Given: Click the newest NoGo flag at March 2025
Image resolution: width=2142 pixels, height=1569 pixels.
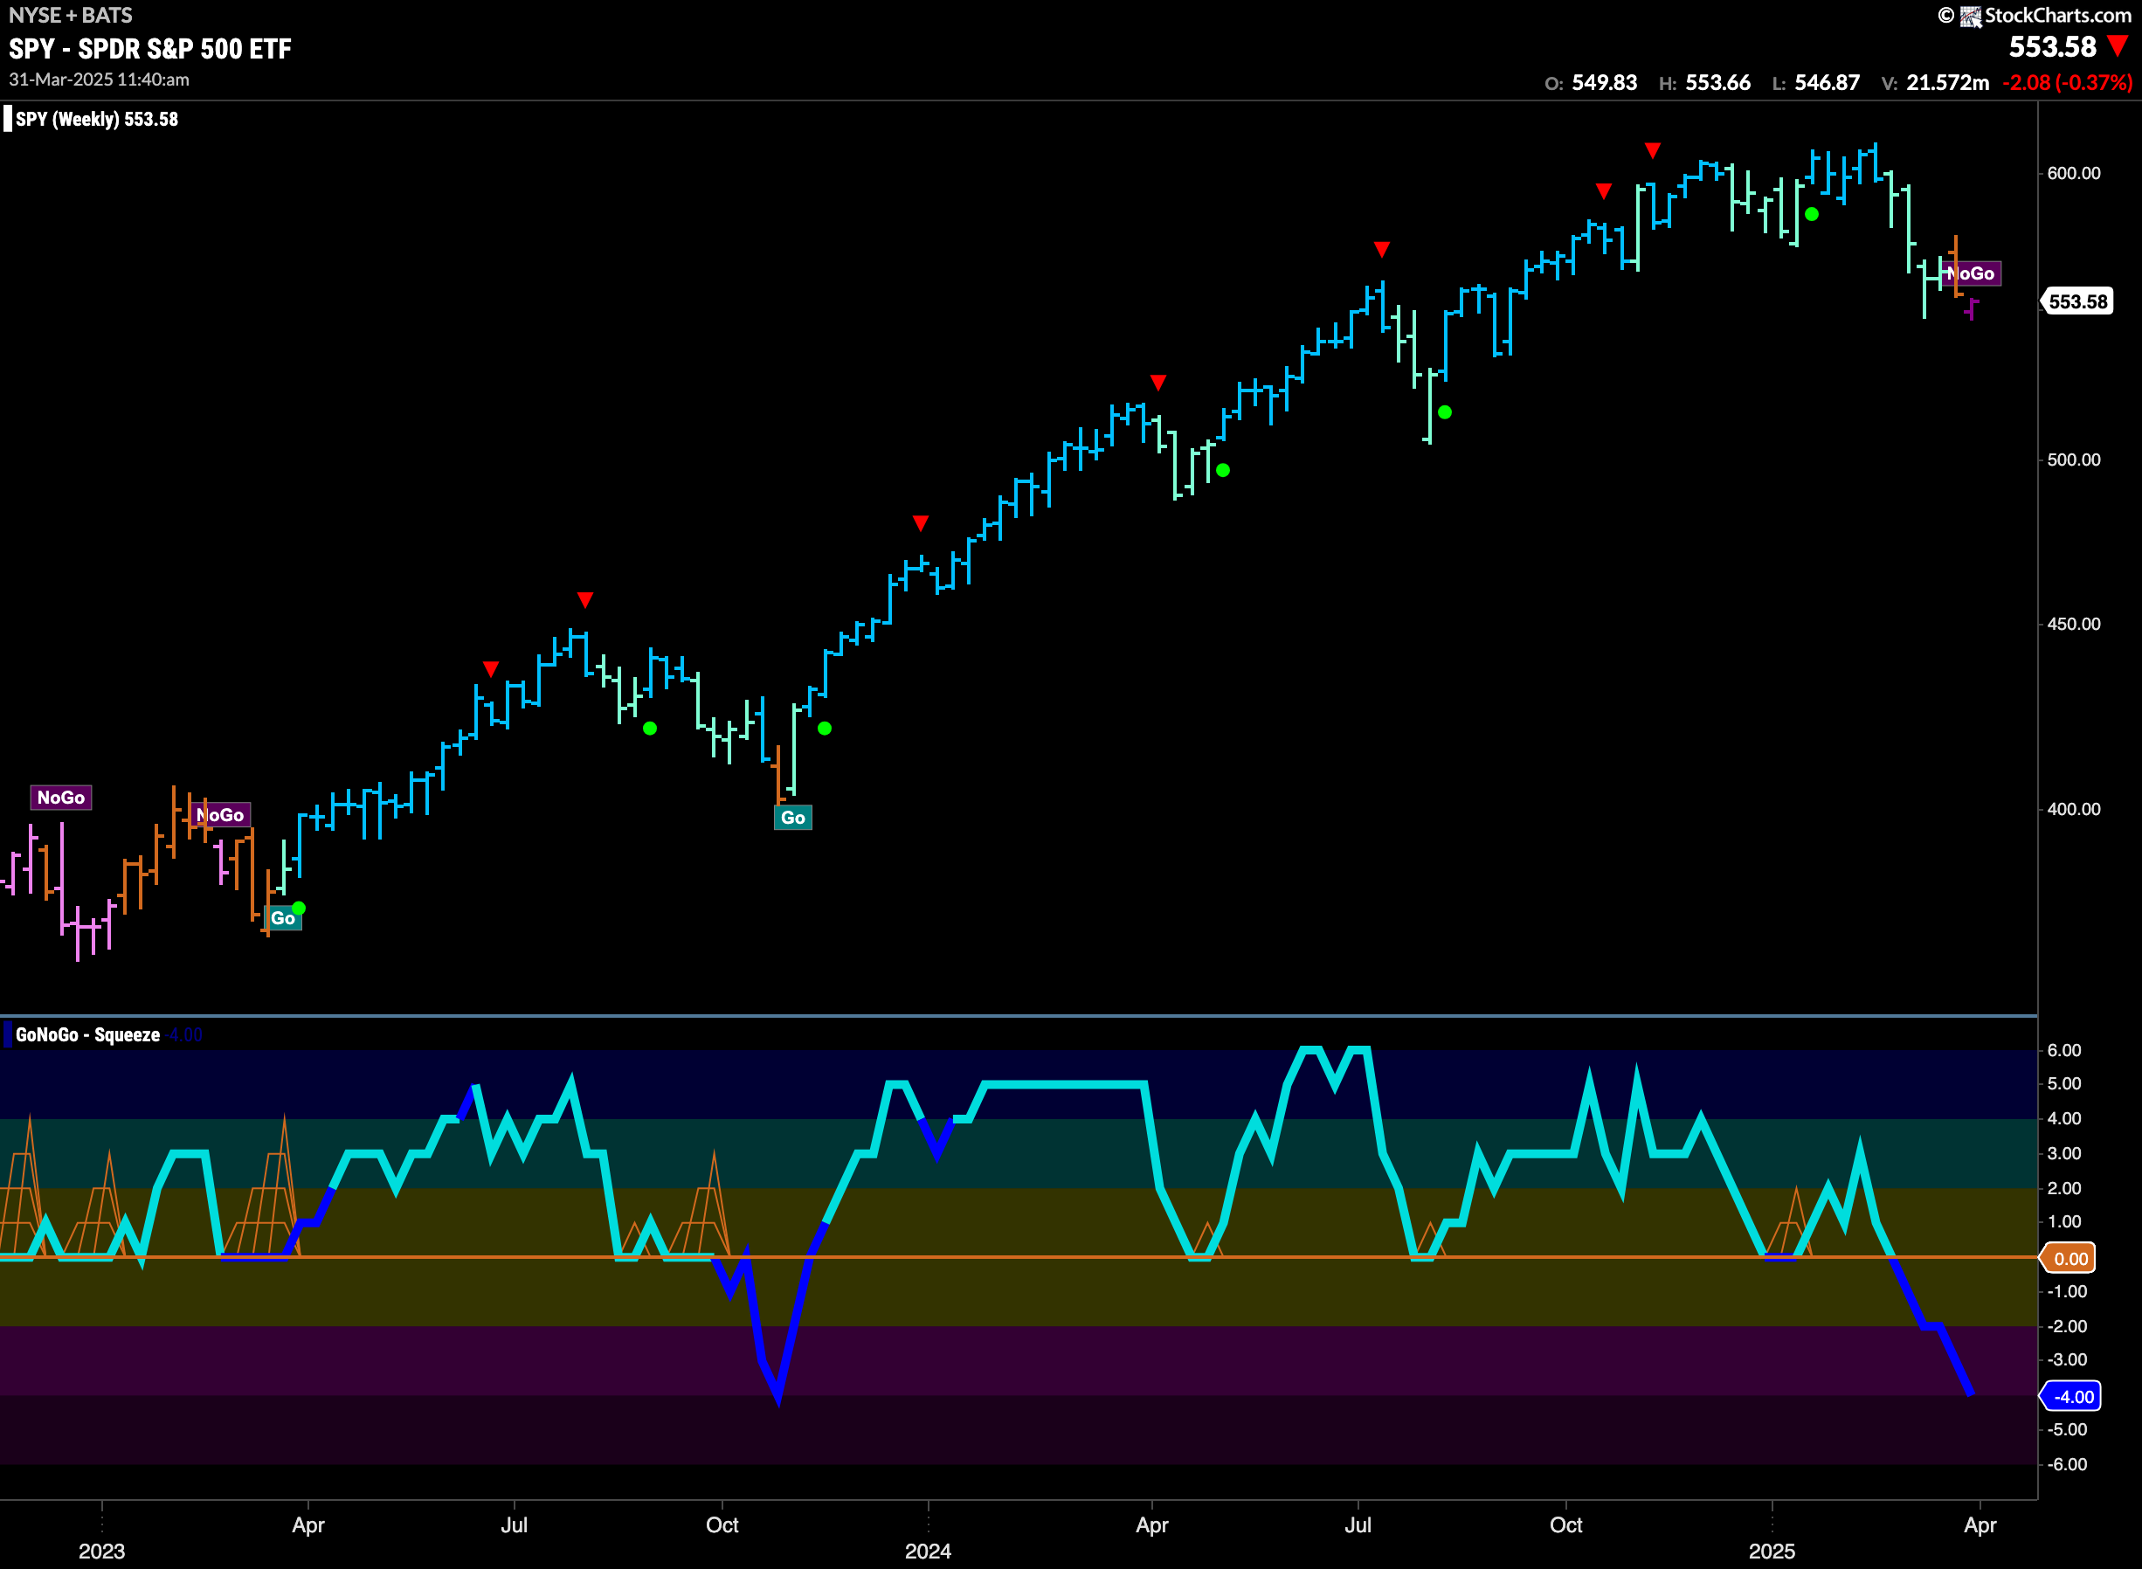Looking at the screenshot, I should [x=1970, y=273].
